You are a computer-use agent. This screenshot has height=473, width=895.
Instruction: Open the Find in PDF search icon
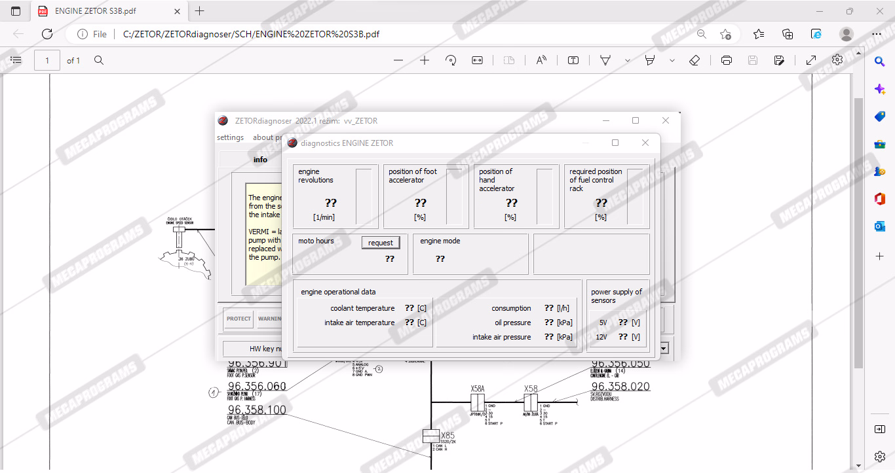[99, 60]
